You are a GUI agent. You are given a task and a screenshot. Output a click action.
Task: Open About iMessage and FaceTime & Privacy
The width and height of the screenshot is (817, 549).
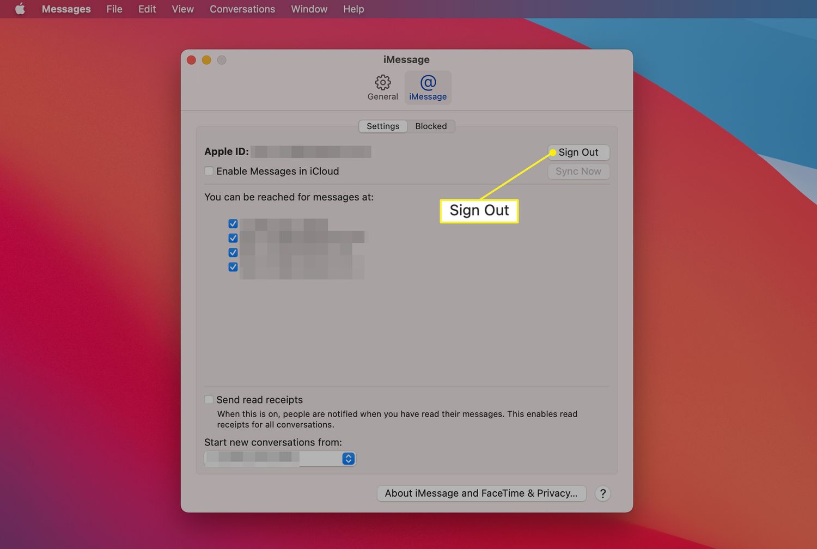[481, 493]
